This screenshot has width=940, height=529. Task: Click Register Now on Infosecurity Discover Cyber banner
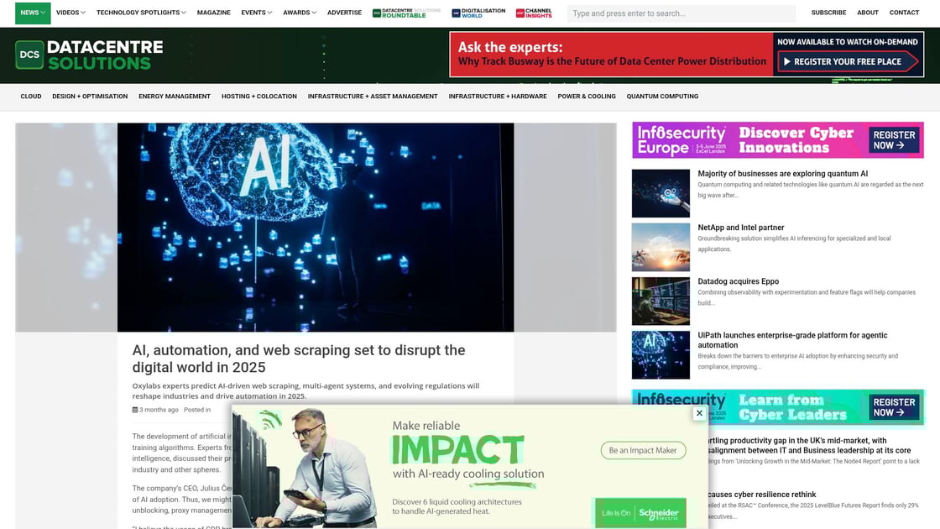point(894,140)
